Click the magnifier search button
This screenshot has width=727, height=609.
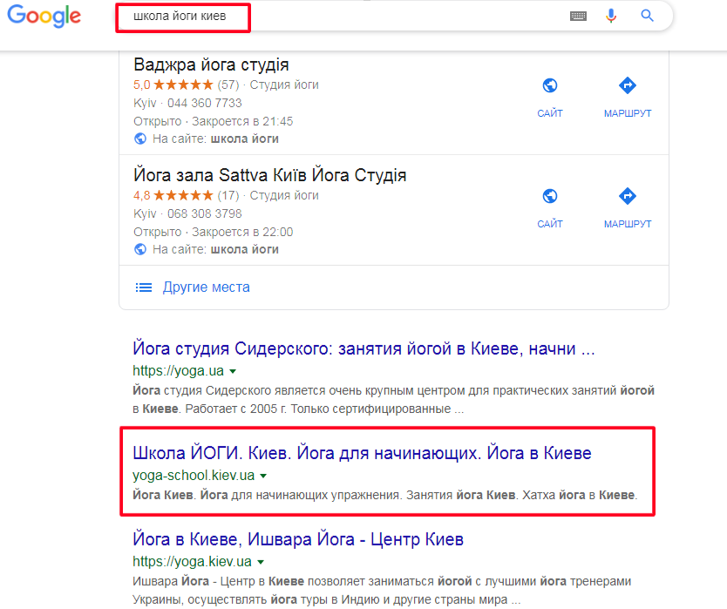coord(648,16)
